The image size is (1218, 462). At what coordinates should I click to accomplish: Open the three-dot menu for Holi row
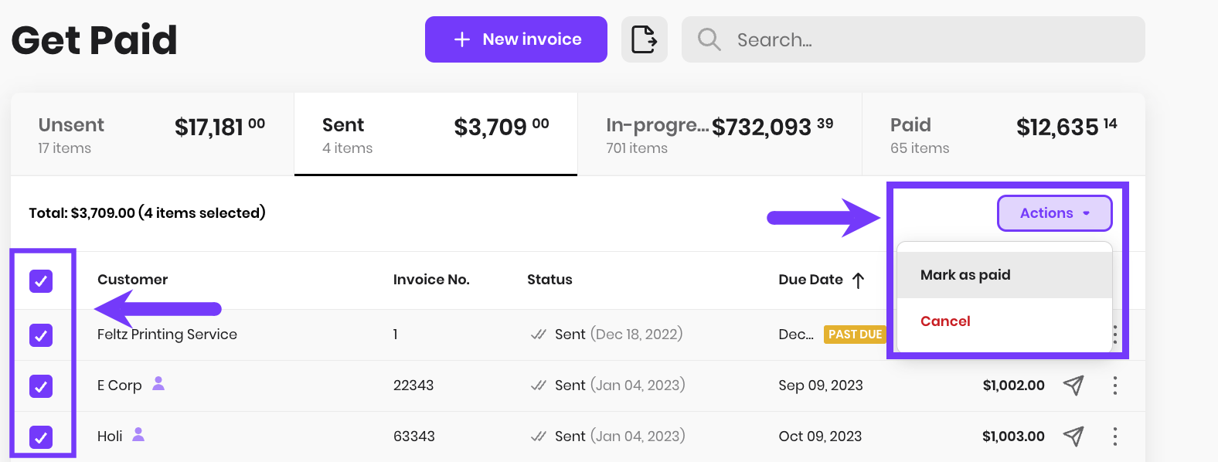click(1114, 437)
